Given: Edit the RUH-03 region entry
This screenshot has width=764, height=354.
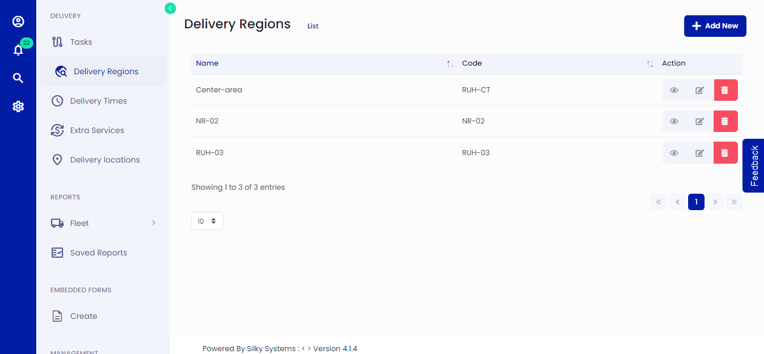Looking at the screenshot, I should coord(699,152).
